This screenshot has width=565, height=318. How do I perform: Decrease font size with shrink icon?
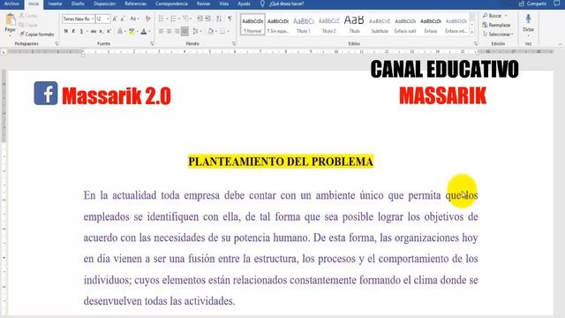pyautogui.click(x=123, y=19)
